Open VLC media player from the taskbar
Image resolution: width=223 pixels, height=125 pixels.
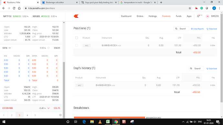[x=100, y=121]
